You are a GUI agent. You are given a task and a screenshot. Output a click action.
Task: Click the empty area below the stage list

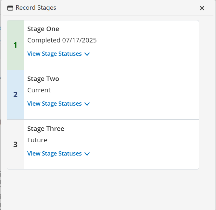[x=103, y=189]
